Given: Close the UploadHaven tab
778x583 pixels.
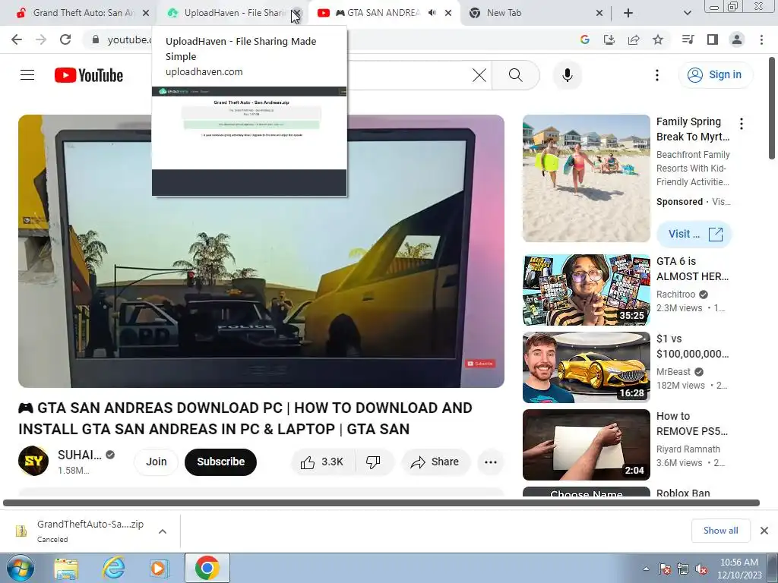Looking at the screenshot, I should pos(296,13).
